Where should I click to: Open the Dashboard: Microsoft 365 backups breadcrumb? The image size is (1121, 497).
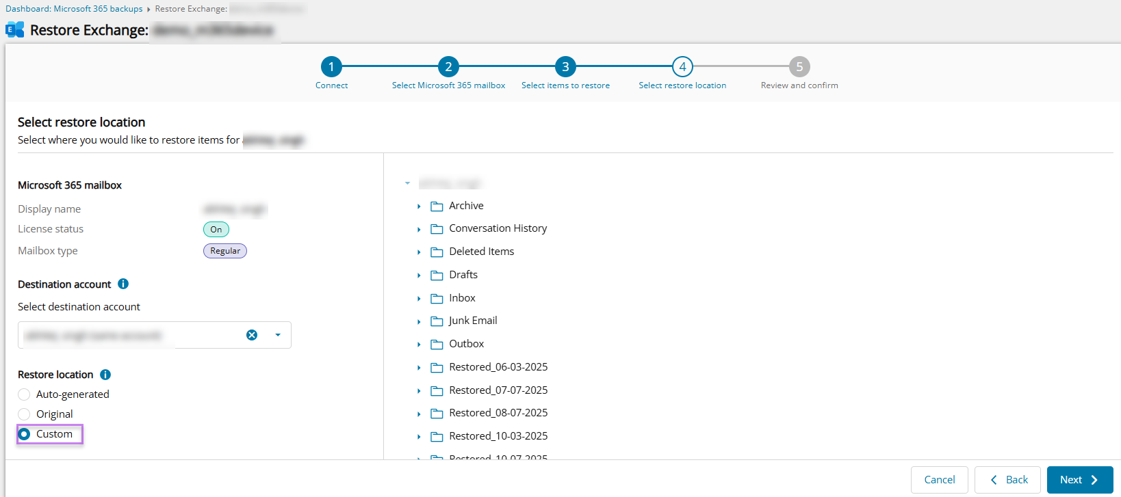[74, 9]
